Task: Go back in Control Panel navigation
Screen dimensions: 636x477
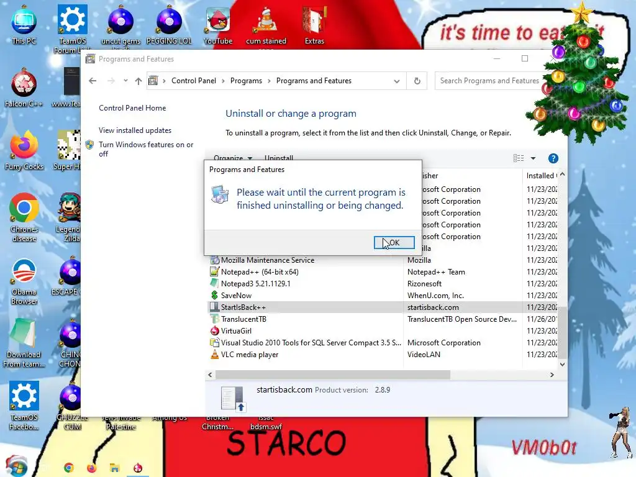Action: (93, 81)
